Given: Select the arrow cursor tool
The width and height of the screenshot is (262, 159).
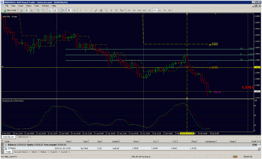Looking at the screenshot, I should tap(69, 10).
